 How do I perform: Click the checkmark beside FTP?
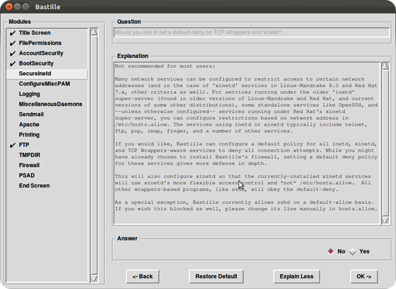13,145
